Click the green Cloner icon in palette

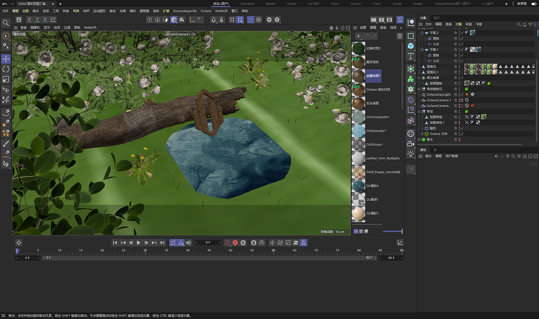[411, 79]
